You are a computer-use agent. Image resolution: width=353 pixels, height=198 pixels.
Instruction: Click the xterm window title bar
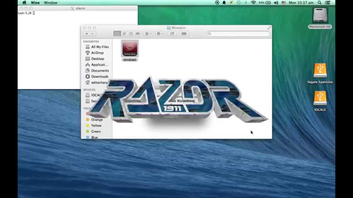(x=78, y=8)
